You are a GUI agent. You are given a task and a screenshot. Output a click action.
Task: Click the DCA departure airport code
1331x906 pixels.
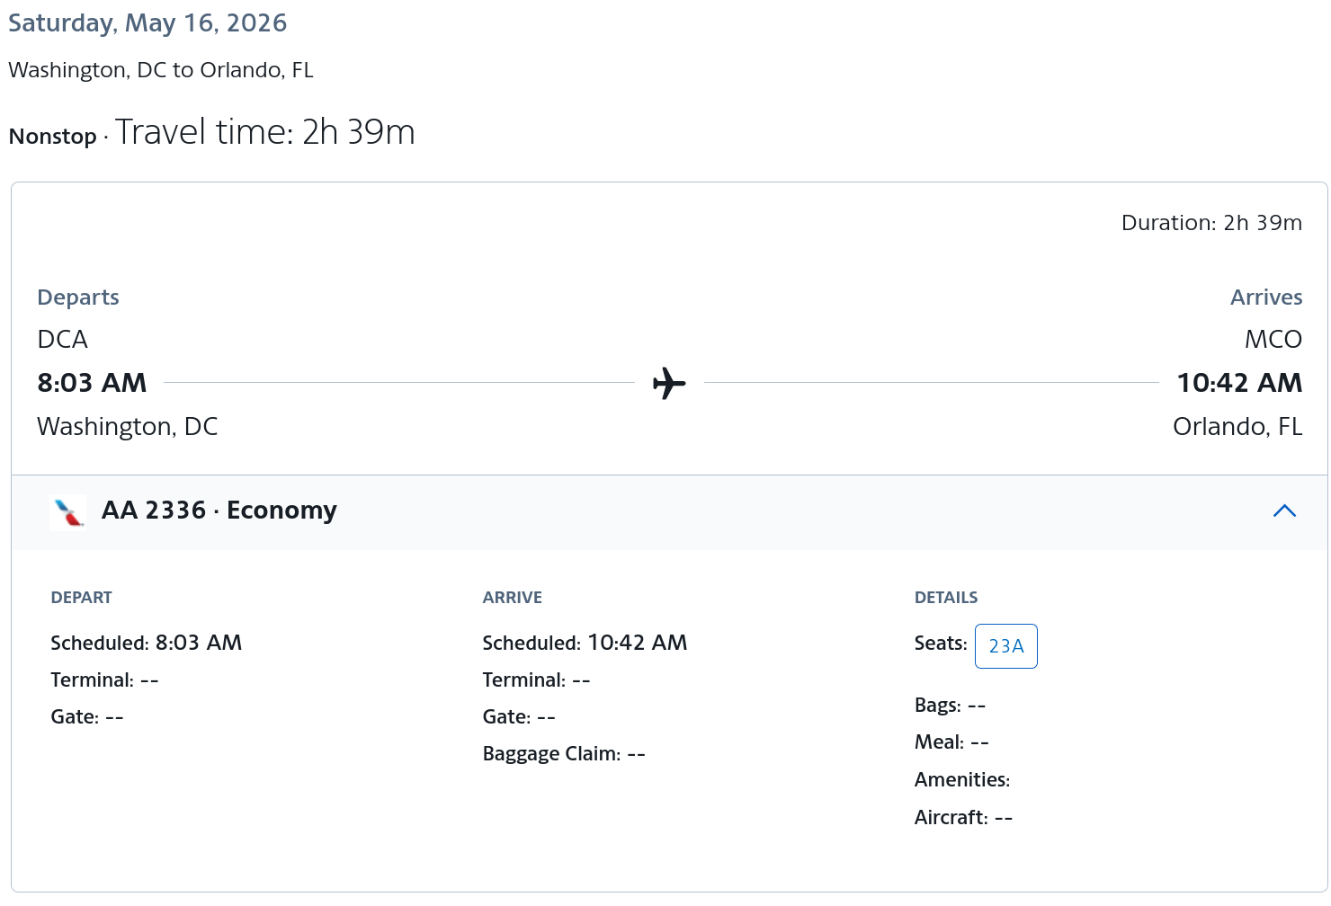(62, 340)
